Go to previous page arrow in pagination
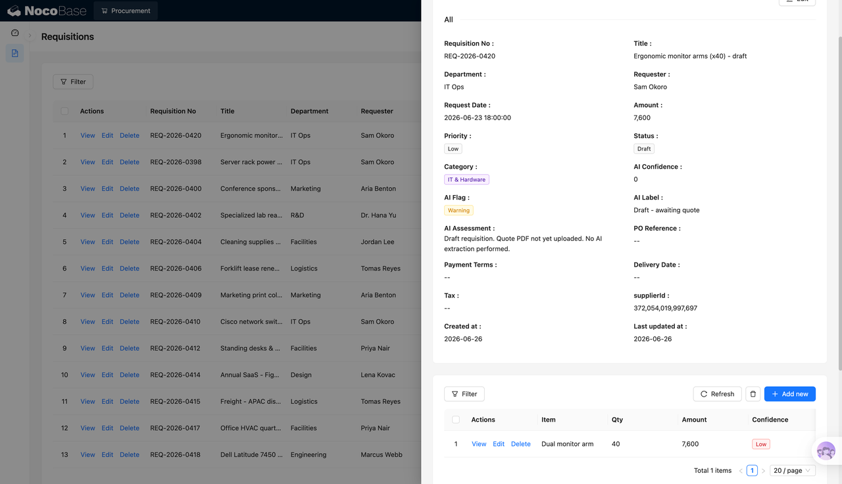 [741, 471]
